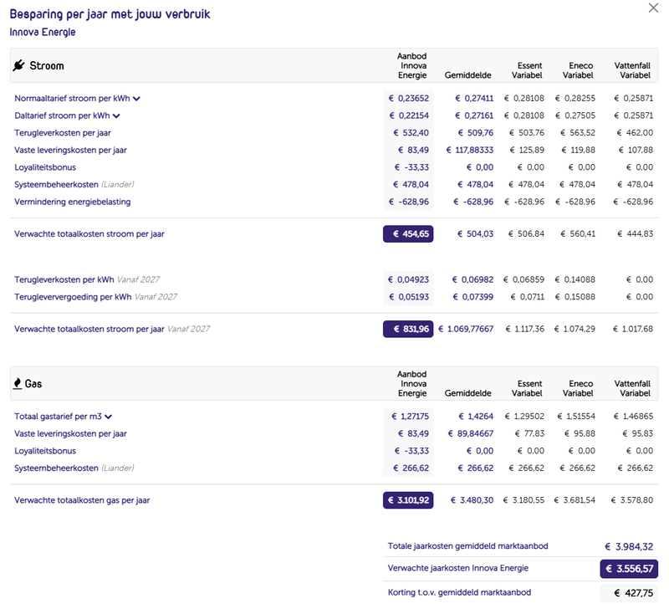The height and width of the screenshot is (604, 669).
Task: Click 'Verwachte totaalkosten stroom per jaar' label without Vanaf 2027
Action: point(89,234)
